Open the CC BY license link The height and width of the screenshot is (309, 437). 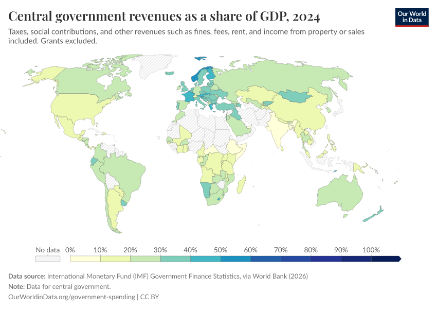153,297
